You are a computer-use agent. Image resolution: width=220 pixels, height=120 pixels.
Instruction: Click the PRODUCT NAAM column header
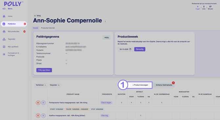click(73, 94)
